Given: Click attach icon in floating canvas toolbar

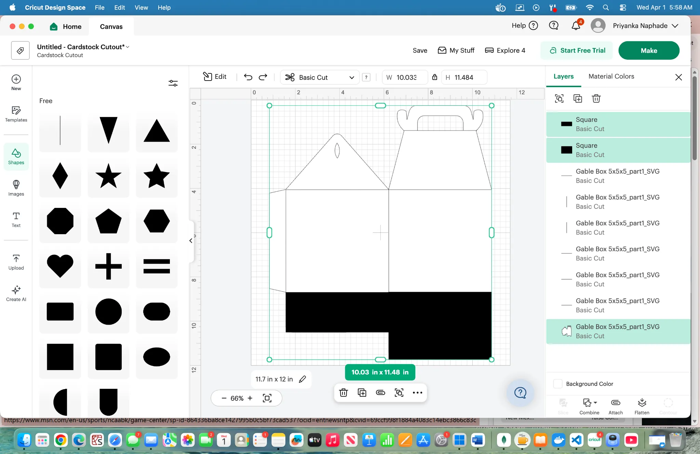Looking at the screenshot, I should coord(380,393).
